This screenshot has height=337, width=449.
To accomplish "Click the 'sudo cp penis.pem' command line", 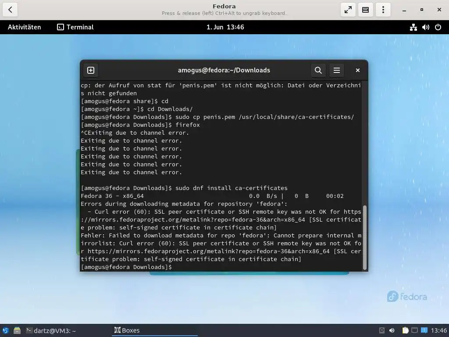I will [x=217, y=117].
